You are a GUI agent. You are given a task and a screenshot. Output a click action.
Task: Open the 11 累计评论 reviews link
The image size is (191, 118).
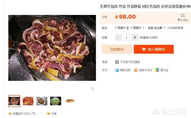coord(183,18)
